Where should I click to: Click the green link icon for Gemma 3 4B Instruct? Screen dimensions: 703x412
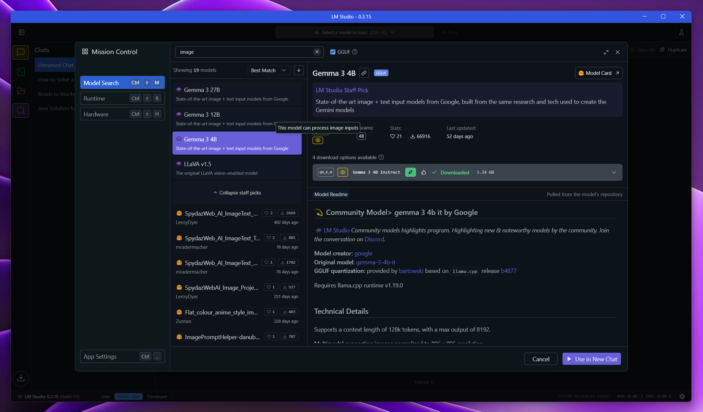click(x=410, y=172)
